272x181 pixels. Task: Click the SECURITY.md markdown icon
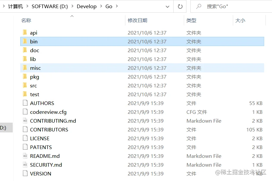(x=25, y=165)
